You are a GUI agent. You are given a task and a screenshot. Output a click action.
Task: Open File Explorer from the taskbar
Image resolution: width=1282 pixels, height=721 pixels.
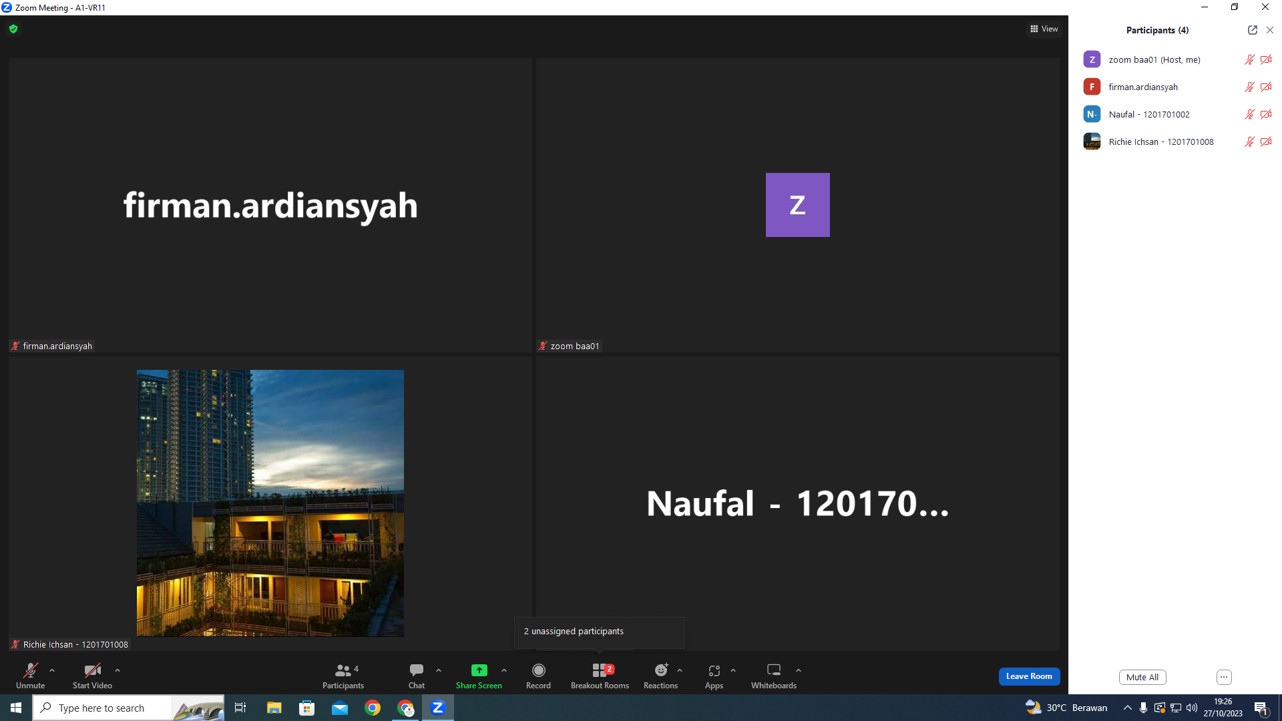274,708
